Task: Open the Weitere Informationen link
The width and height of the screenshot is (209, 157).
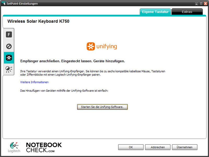Action: point(34,82)
